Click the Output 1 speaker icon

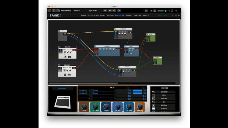click(147, 34)
